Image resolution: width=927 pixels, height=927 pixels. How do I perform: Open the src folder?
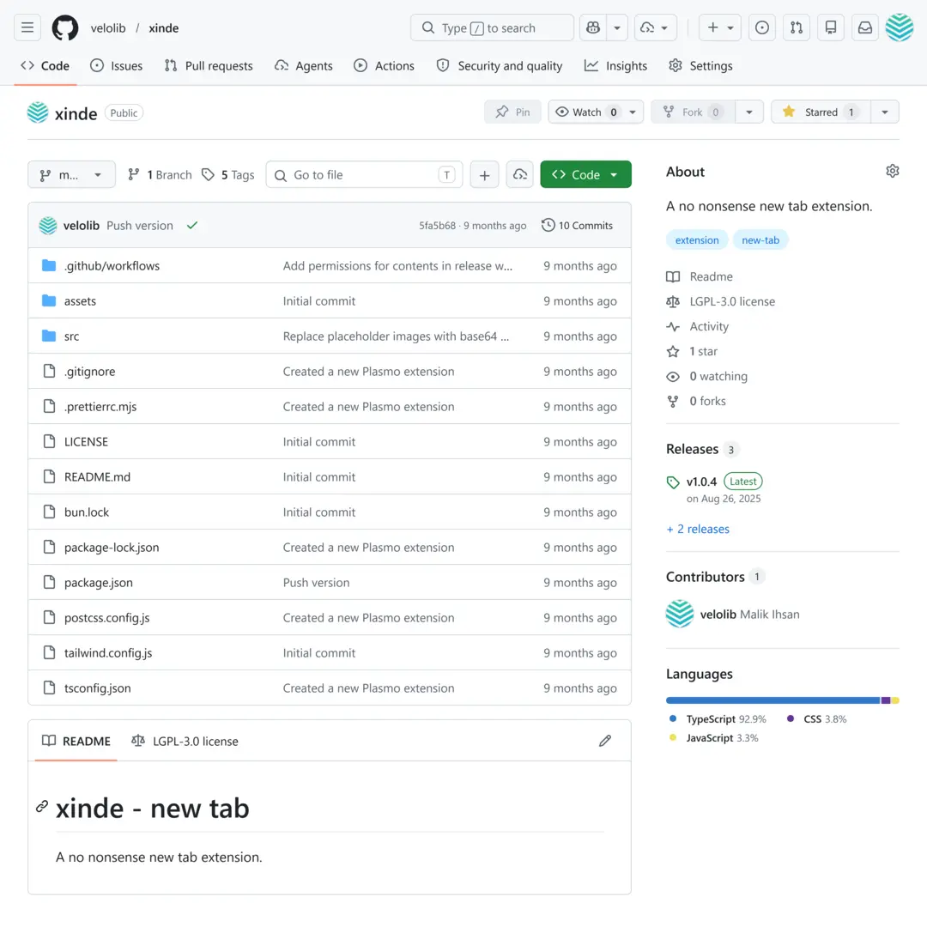tap(71, 336)
